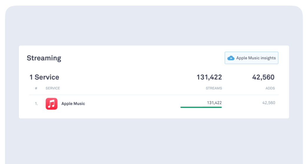Click the Streaming section heading

44,58
